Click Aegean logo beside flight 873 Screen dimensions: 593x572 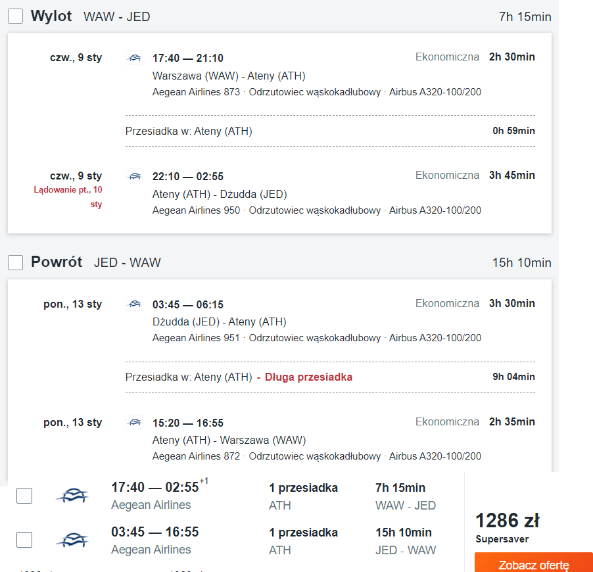point(134,58)
